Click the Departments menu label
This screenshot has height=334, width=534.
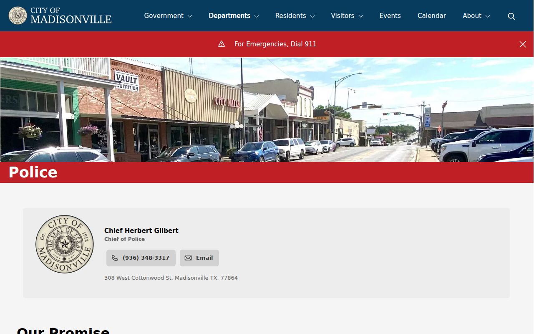(229, 15)
